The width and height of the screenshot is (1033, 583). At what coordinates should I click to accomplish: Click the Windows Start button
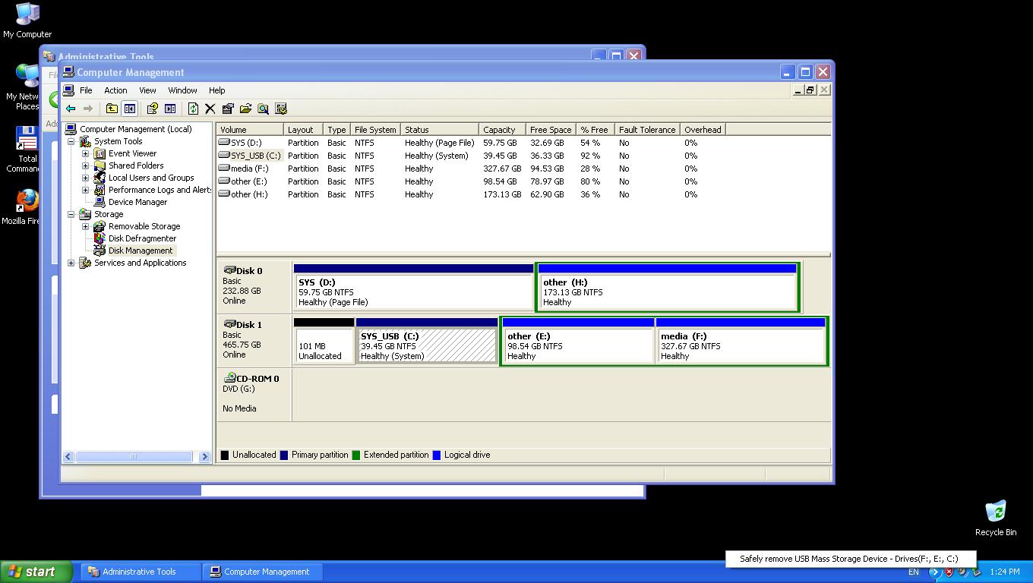click(36, 572)
